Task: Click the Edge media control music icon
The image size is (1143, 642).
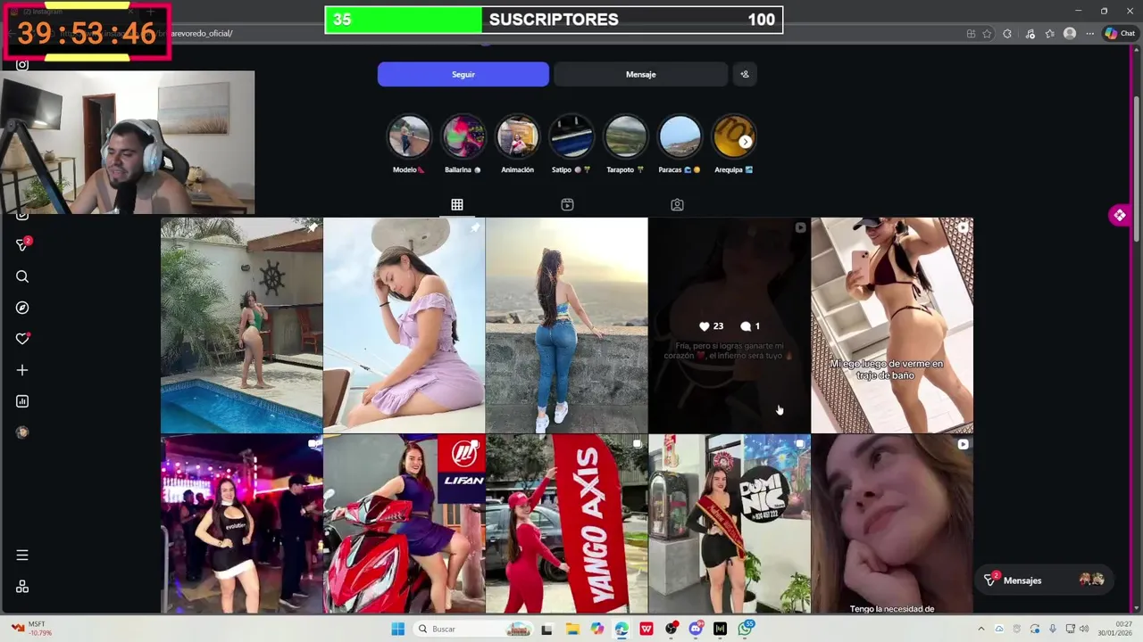Action: (x=1030, y=34)
